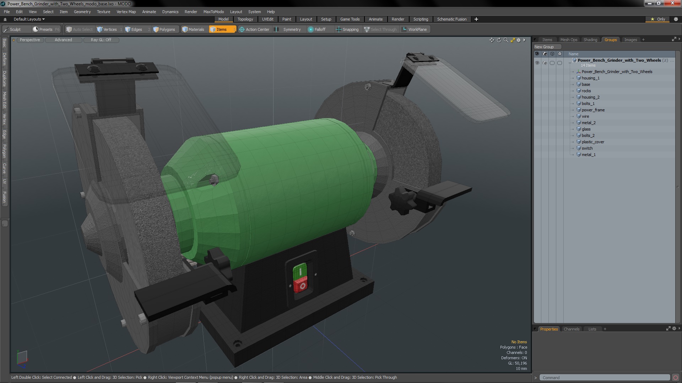Open the Texture menu
The height and width of the screenshot is (383, 682).
(x=103, y=12)
